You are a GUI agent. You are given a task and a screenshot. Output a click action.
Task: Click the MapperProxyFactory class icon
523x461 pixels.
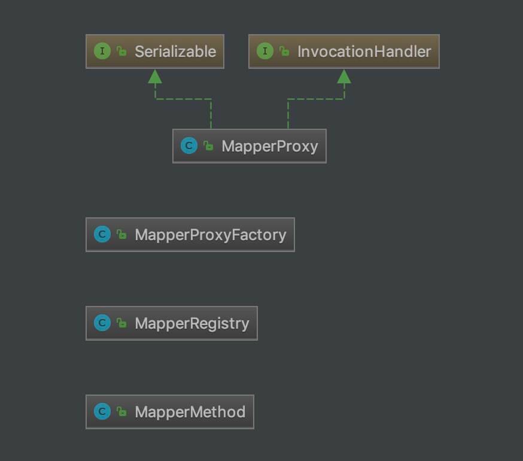pyautogui.click(x=102, y=234)
